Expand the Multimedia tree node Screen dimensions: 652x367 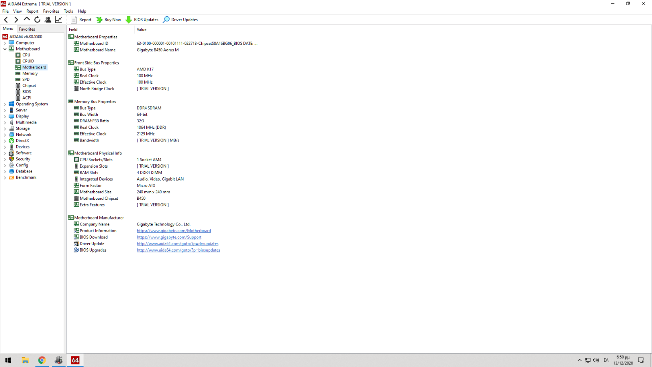click(x=5, y=122)
